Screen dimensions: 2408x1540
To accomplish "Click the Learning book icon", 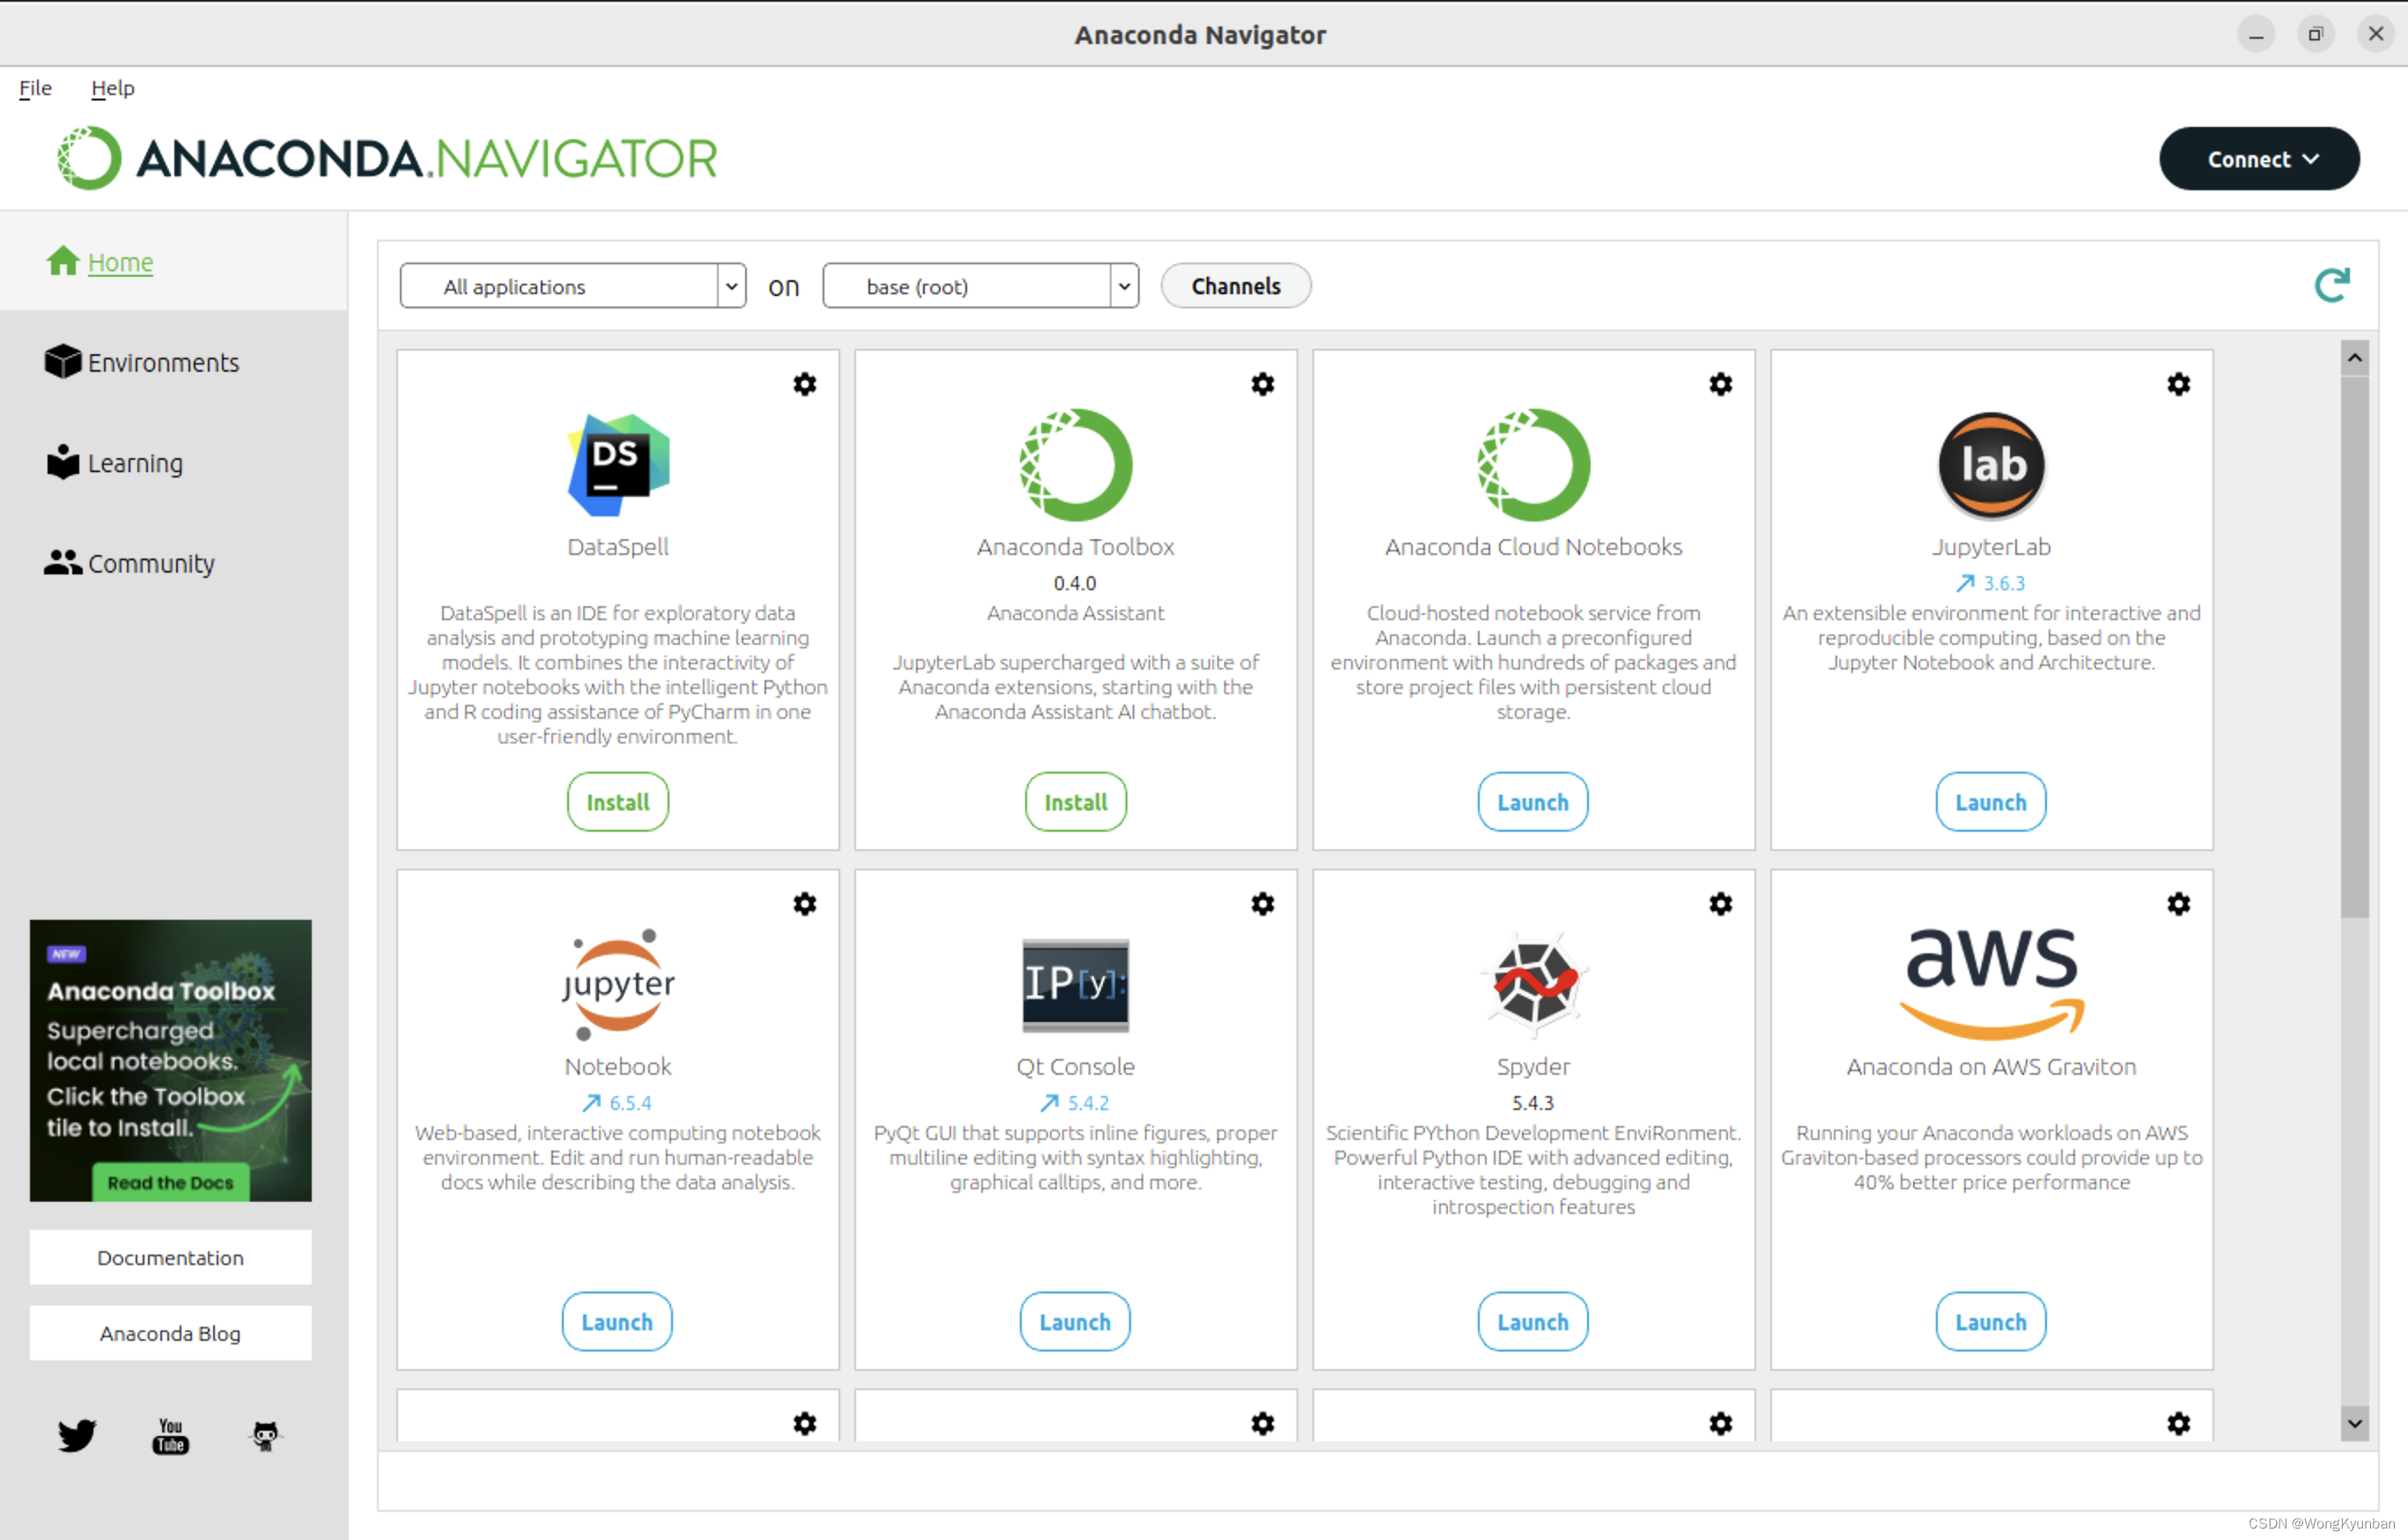I will coord(63,462).
